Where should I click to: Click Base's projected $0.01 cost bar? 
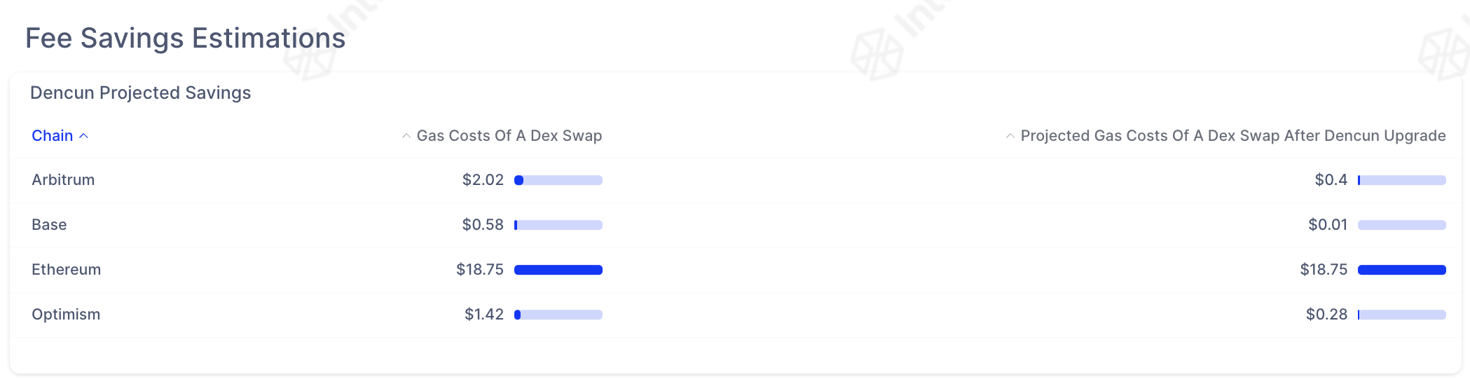click(1402, 225)
